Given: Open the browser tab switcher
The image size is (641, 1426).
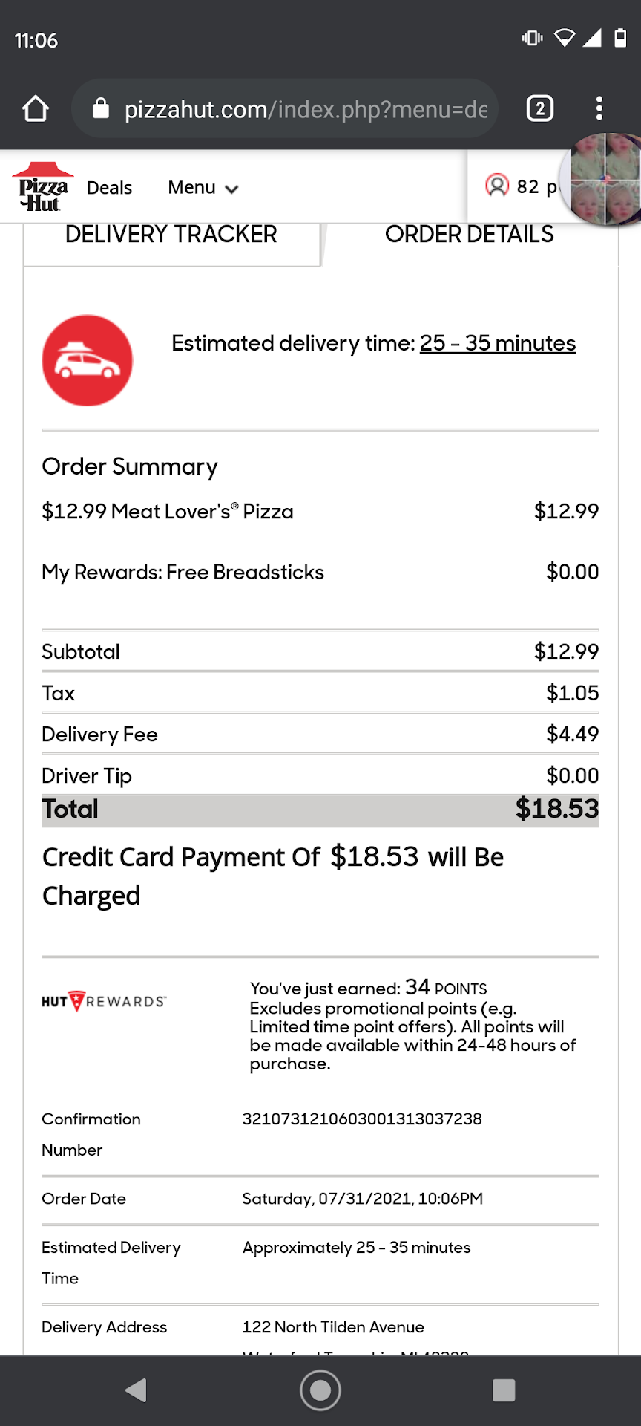Looking at the screenshot, I should (x=539, y=109).
